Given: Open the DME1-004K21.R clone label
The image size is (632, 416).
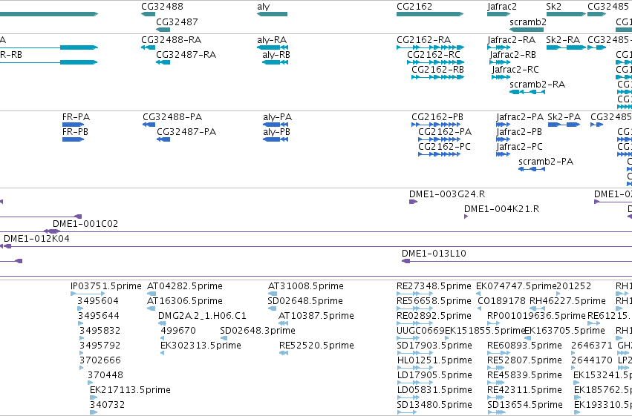Looking at the screenshot, I should coord(502,209).
